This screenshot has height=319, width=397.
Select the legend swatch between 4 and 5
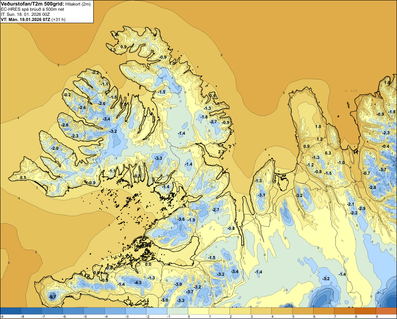pyautogui.click(x=282, y=311)
